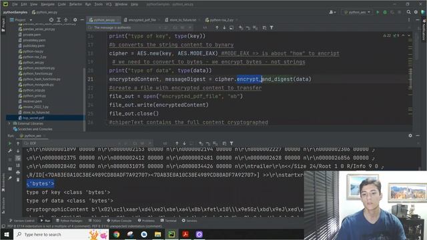Open the Navigate menu
The image size is (427, 240).
(x=47, y=5)
